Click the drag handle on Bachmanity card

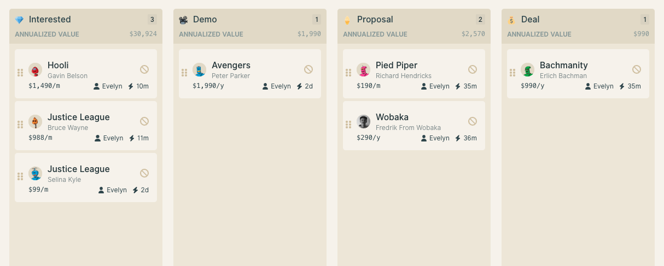pyautogui.click(x=512, y=73)
